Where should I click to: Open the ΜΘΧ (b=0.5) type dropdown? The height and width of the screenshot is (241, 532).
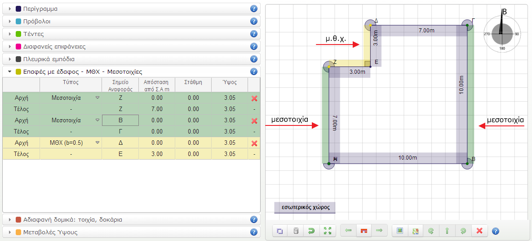coord(98,143)
